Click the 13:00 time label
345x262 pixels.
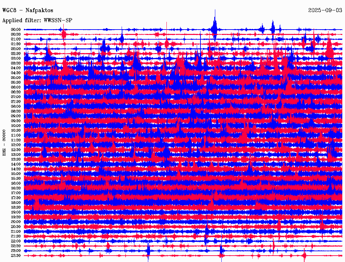point(16,155)
